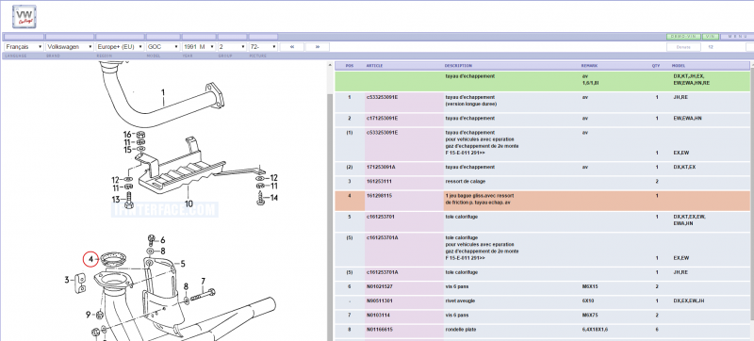Select article c161253701 tole calorifuge
The image size is (754, 341).
pyautogui.click(x=381, y=217)
